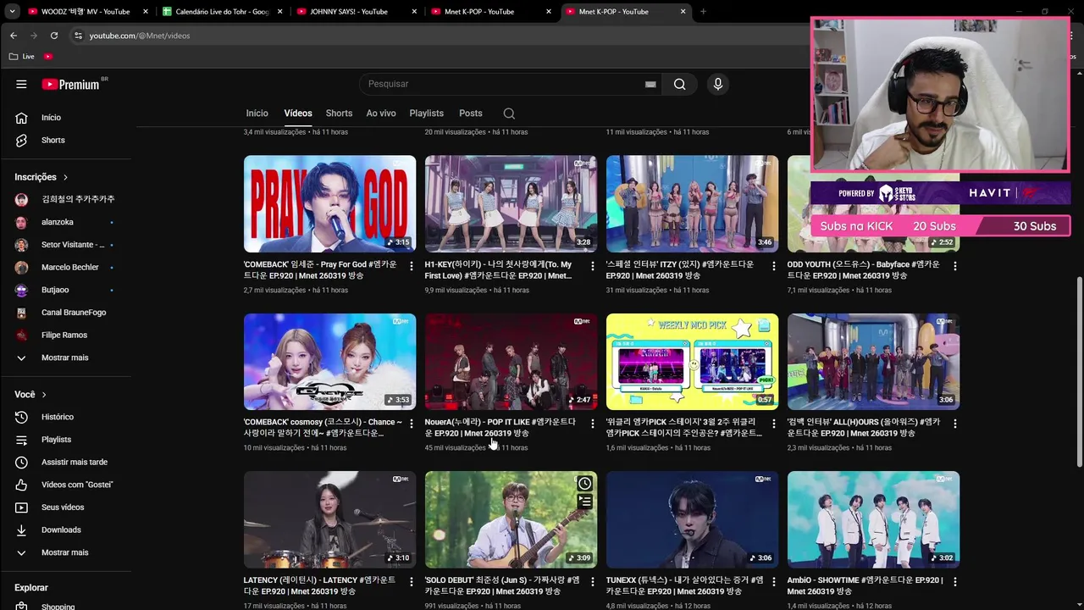This screenshot has height=610, width=1084.
Task: Open the Ao vivo channel tab
Action: [x=381, y=114]
